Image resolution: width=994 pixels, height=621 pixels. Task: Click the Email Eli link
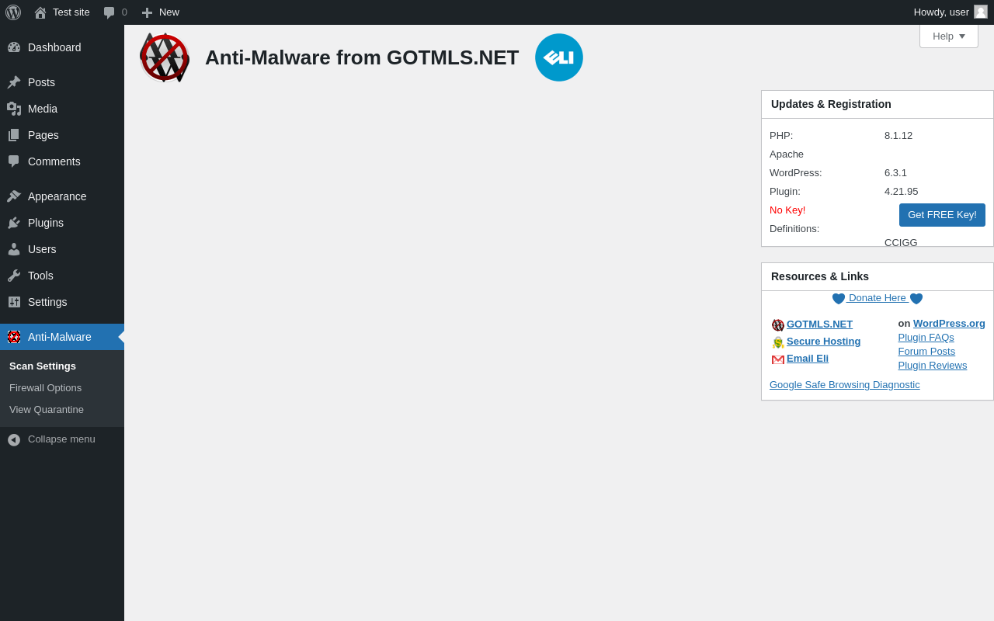point(808,359)
